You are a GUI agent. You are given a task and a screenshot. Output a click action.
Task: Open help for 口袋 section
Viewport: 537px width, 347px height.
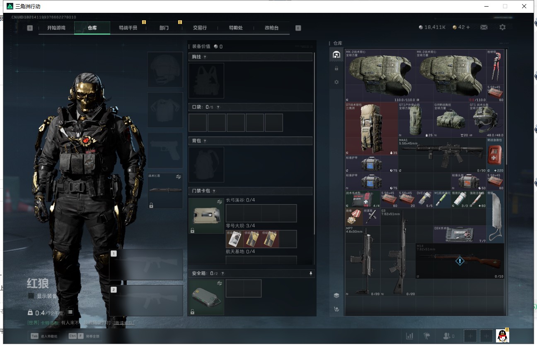(x=218, y=107)
